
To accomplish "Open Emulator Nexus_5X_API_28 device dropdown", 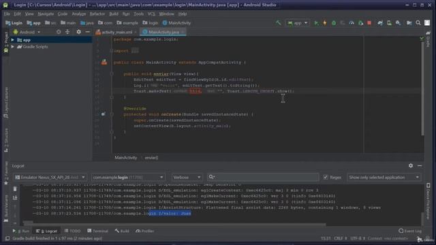I will click(x=50, y=177).
